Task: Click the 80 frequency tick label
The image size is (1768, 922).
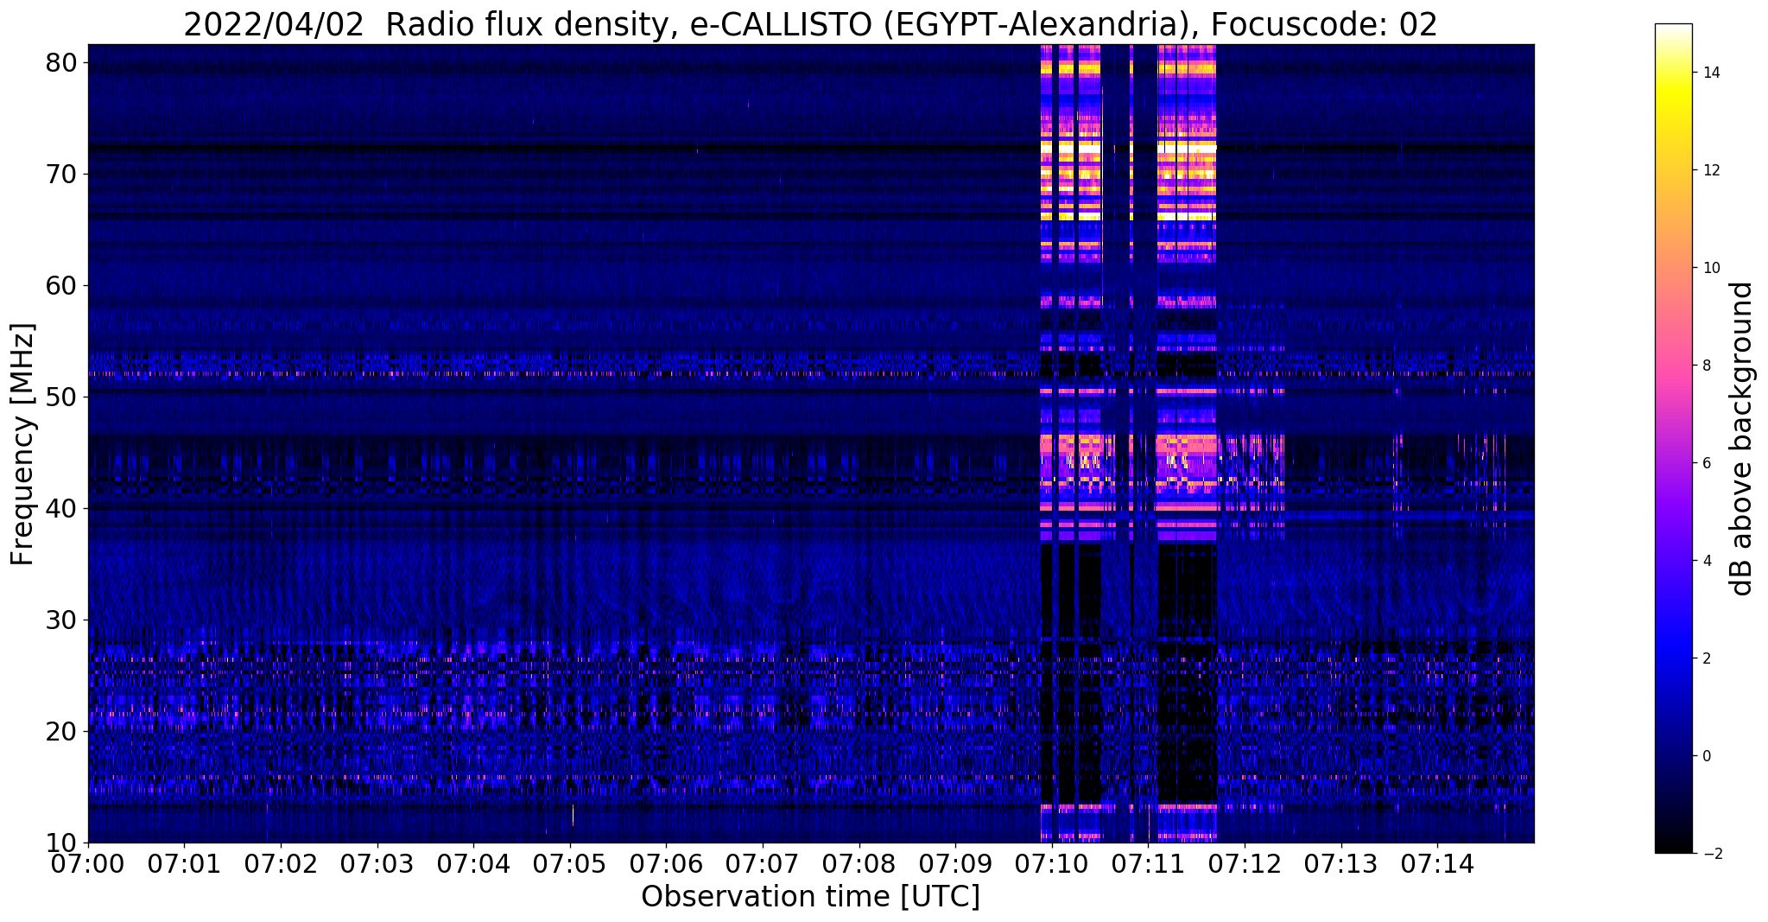Action: [x=63, y=63]
